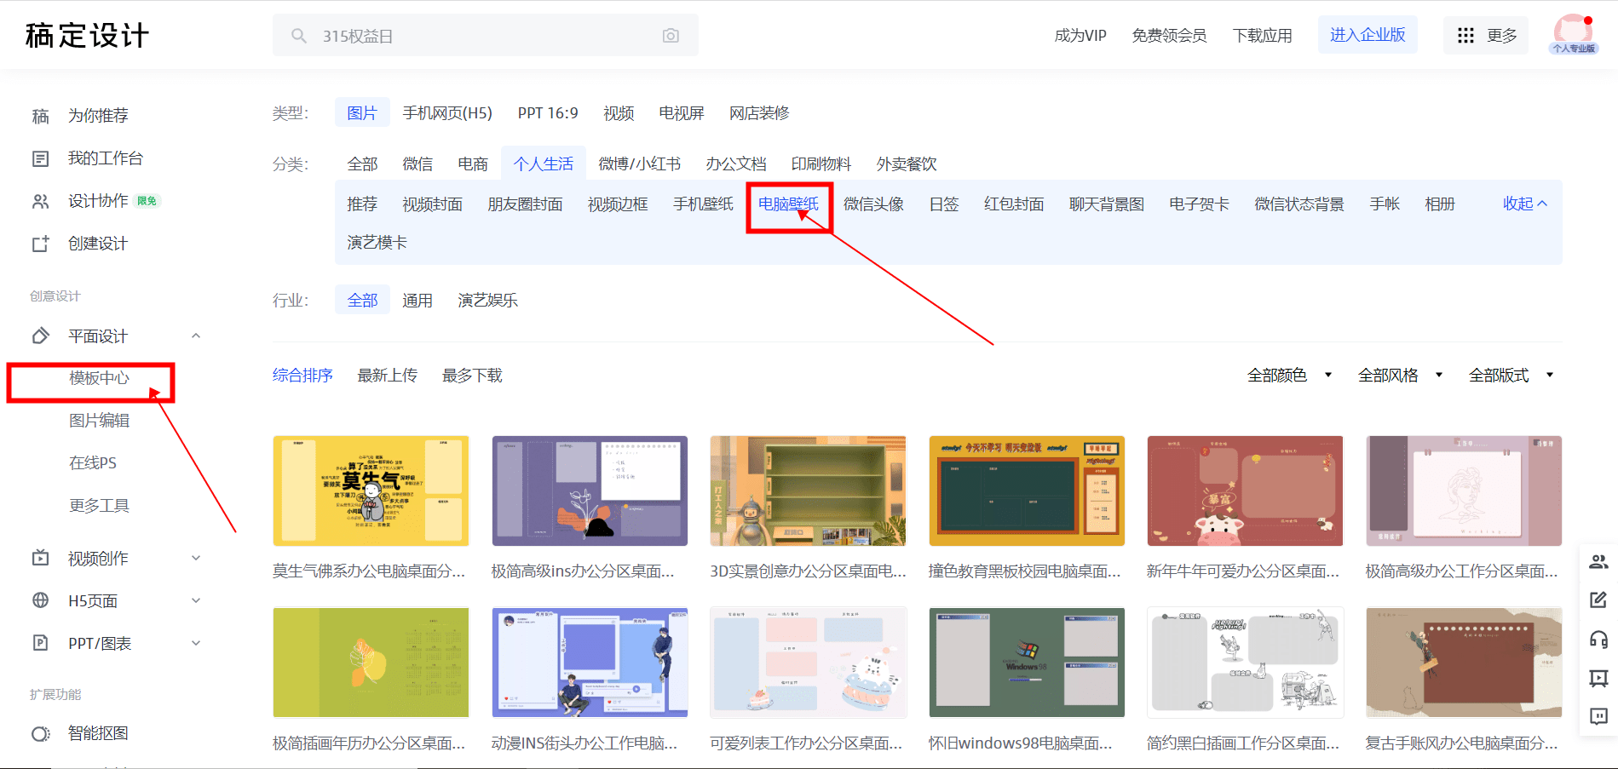Open the 莫生气佛系办公电脑桌面 template thumbnail
1618x769 pixels.
pos(371,491)
